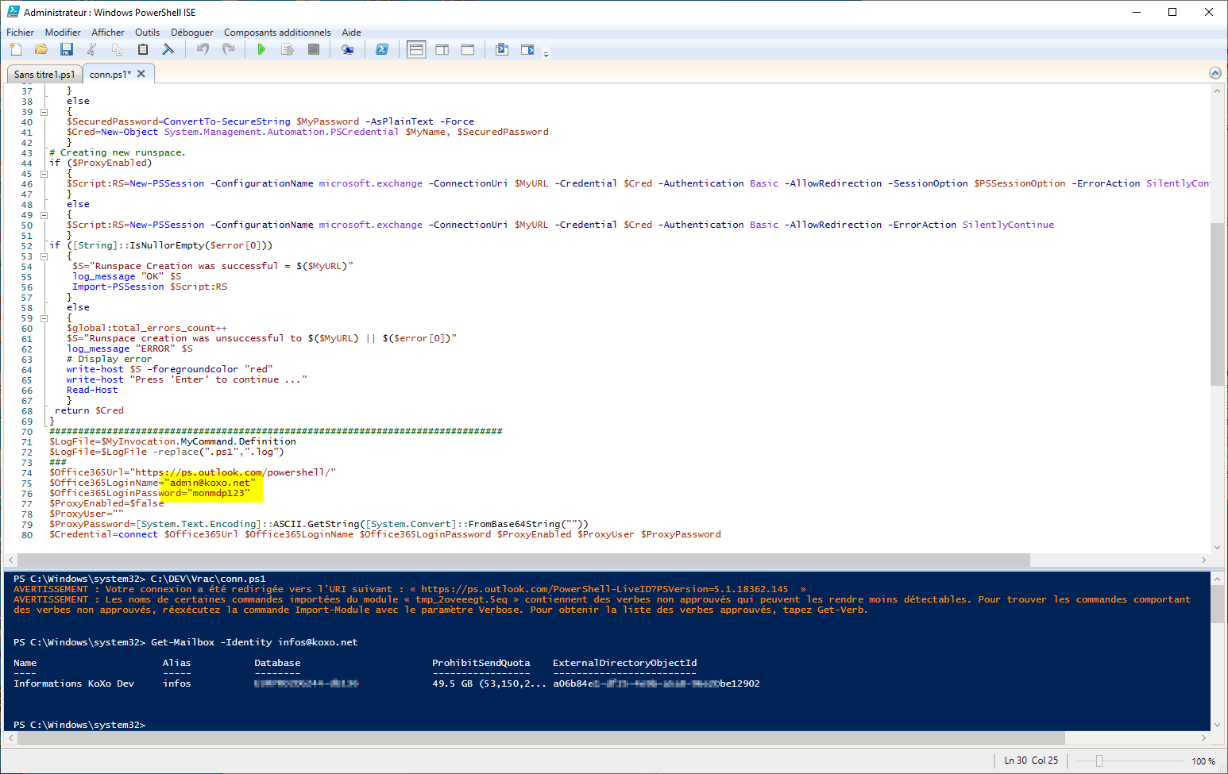Viewport: 1228px width, 774px height.
Task: Click the Copy toolbar icon
Action: (118, 49)
